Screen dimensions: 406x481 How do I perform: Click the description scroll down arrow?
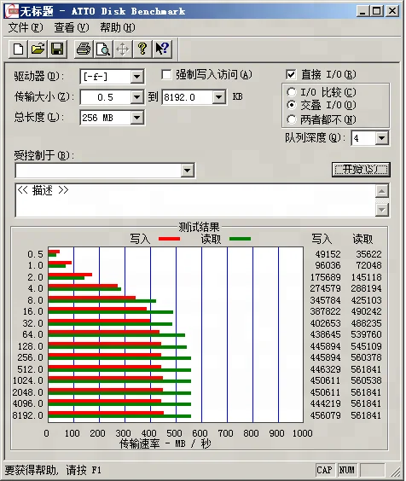pyautogui.click(x=382, y=210)
